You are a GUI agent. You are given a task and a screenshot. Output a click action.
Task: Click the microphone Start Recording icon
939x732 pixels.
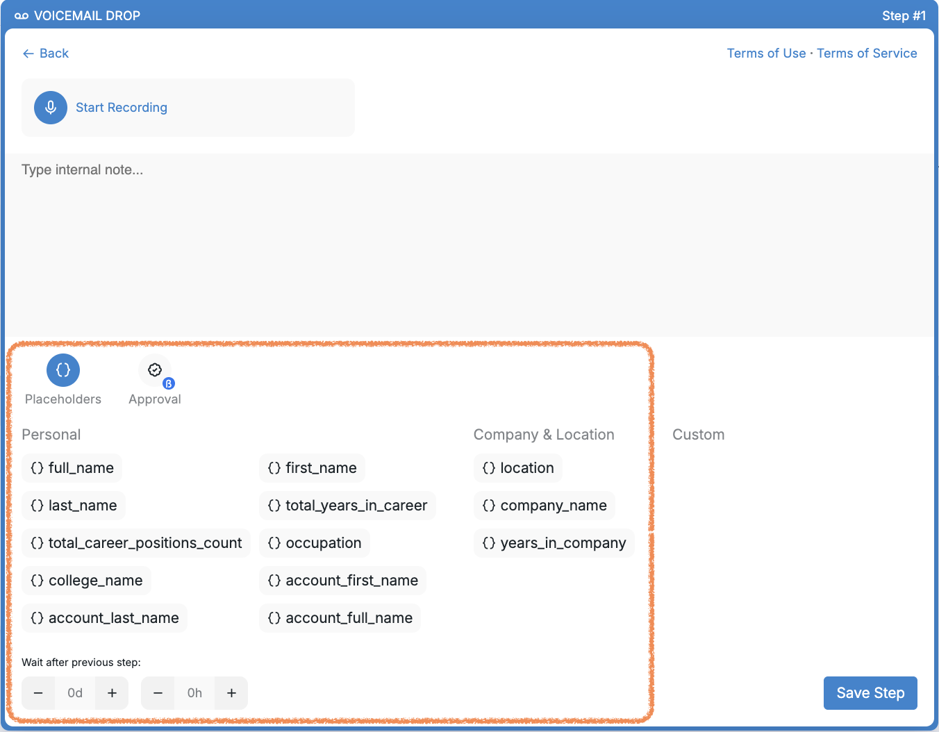click(51, 108)
